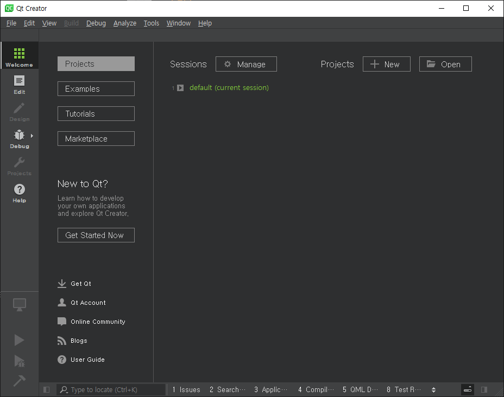504x397 pixels.
Task: Open the Debug menu
Action: click(96, 23)
